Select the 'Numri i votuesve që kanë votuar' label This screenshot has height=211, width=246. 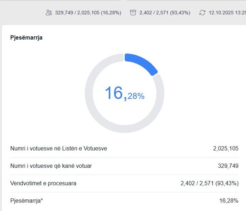(x=51, y=166)
